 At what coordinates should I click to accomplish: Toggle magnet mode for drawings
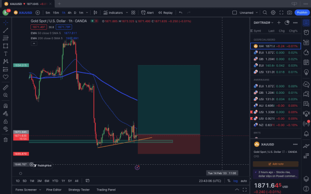coord(5,106)
